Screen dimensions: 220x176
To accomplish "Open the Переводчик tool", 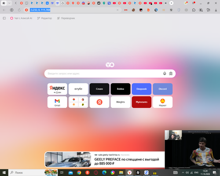I will click(66, 18).
